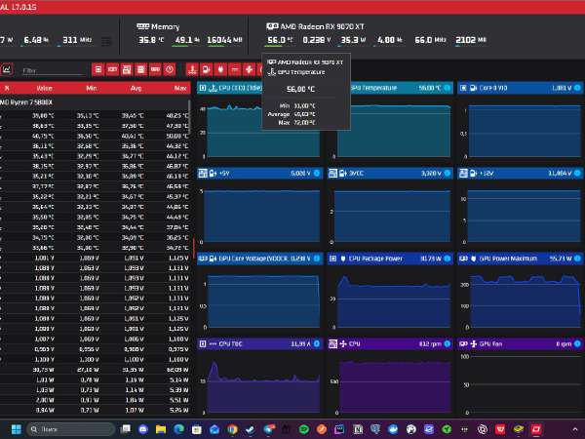Toggle the fan speed filter icon
This screenshot has height=439, width=585.
pyautogui.click(x=249, y=69)
